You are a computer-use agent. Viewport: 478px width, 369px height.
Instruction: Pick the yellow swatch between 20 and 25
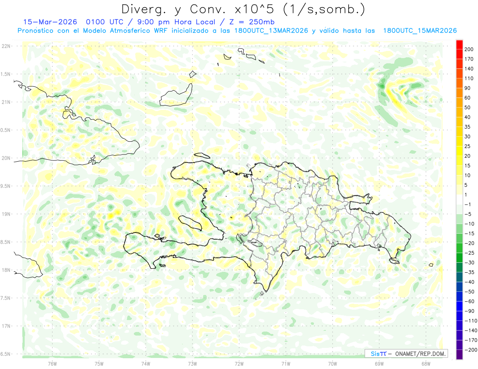(x=459, y=151)
